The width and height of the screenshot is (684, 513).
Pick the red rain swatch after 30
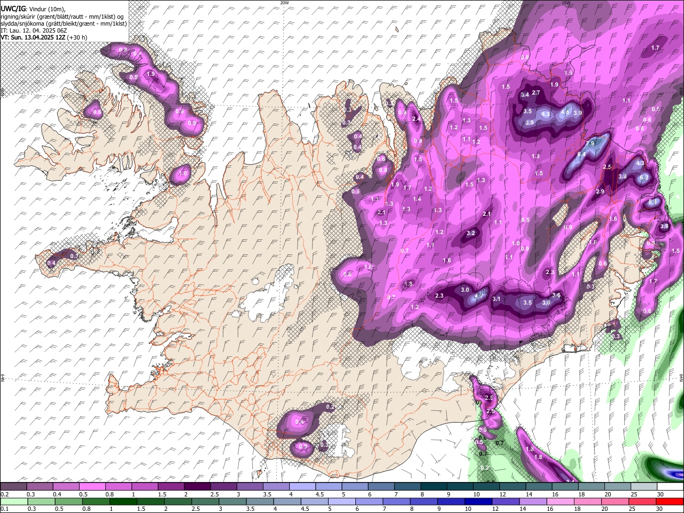click(669, 502)
